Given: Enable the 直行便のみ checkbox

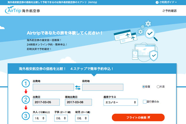Looking at the screenshot, I should click(144, 102).
